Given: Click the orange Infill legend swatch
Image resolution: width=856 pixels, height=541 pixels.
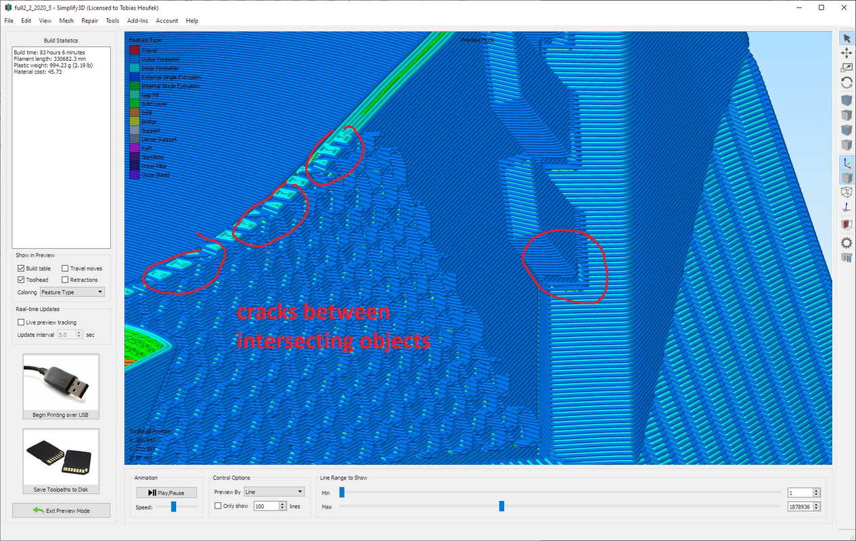Looking at the screenshot, I should [x=134, y=113].
